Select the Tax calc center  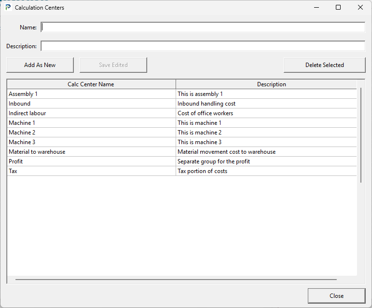click(91, 171)
